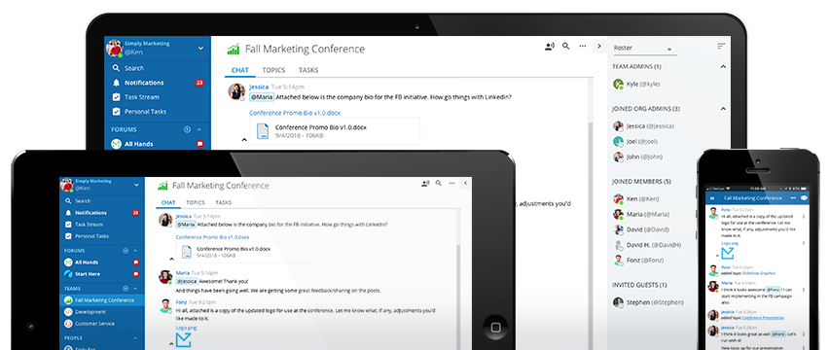Add a forum with the tablet FORUMS plus icon
This screenshot has width=829, height=350.
click(126, 251)
